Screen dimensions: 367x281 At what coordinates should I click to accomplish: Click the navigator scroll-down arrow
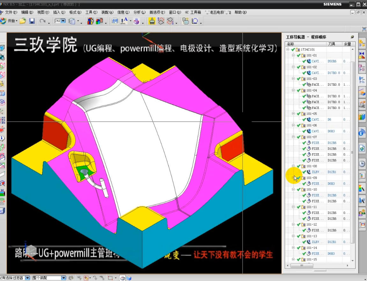pos(352,260)
